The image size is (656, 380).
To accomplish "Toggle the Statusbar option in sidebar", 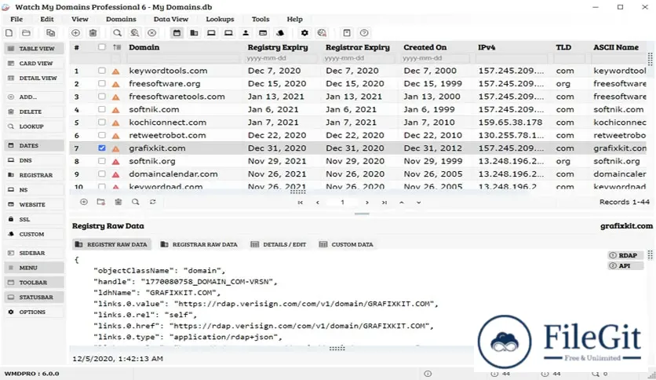I will (35, 297).
